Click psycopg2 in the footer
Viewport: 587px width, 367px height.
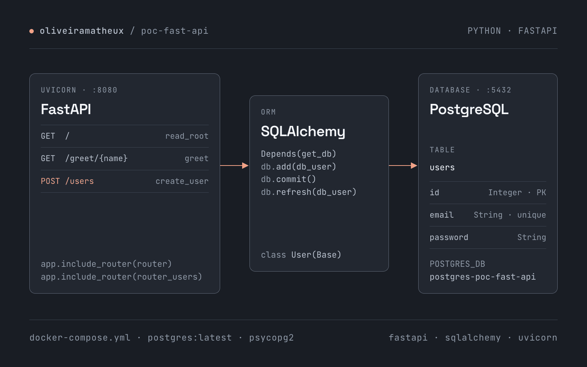coord(271,338)
